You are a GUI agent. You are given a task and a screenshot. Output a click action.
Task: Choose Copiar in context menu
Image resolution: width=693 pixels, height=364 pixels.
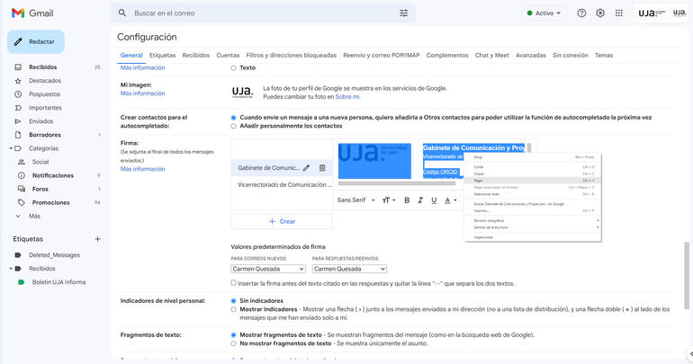click(533, 173)
